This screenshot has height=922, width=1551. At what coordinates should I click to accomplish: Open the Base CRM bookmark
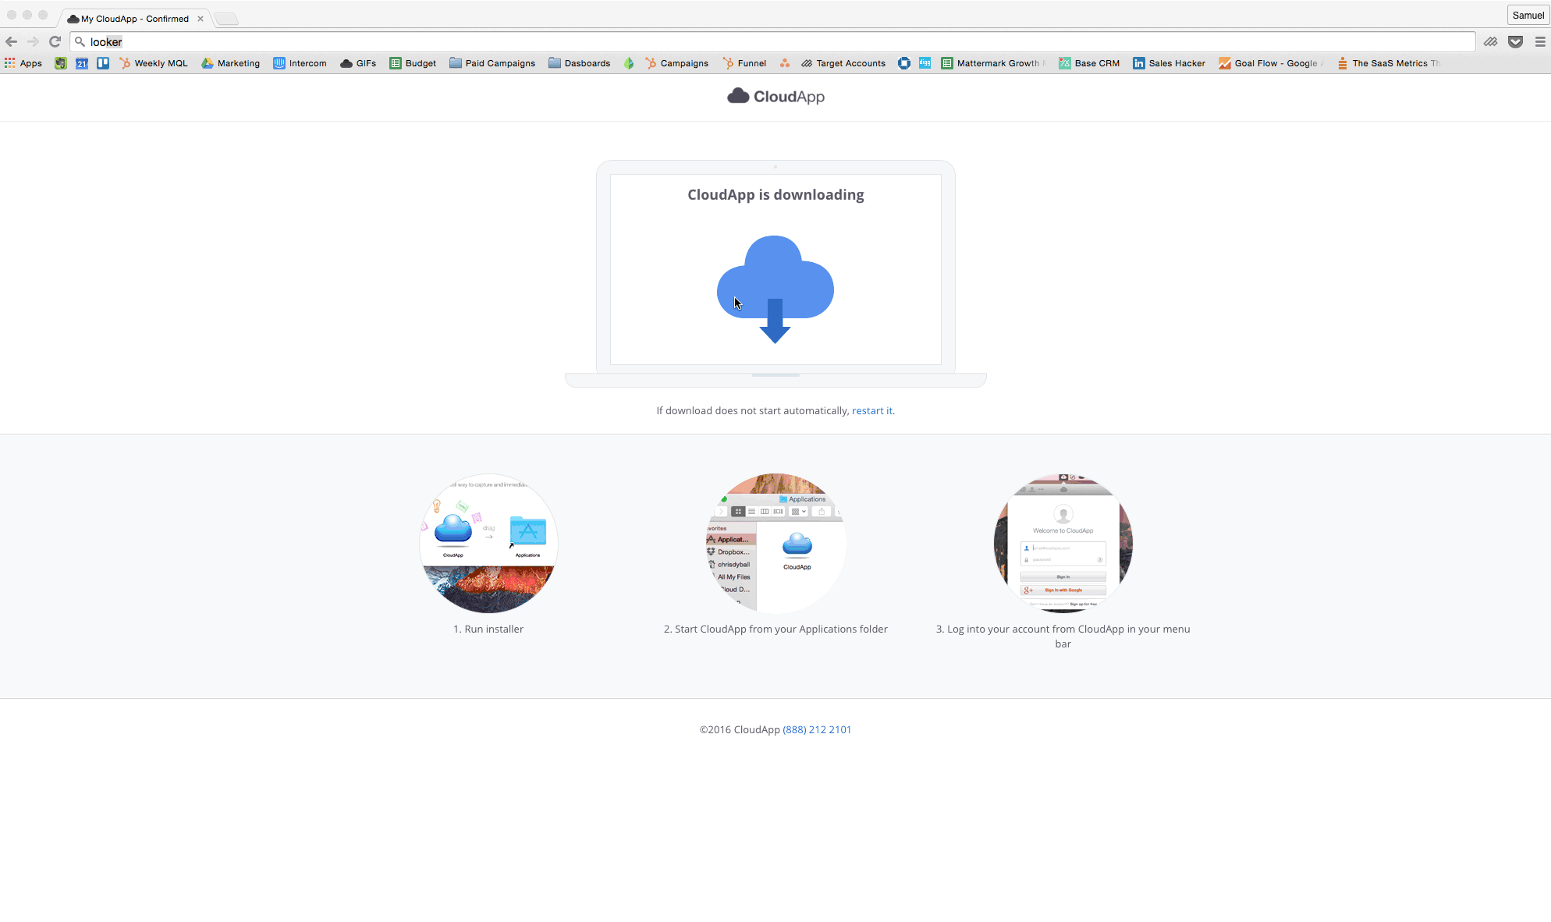click(1089, 63)
